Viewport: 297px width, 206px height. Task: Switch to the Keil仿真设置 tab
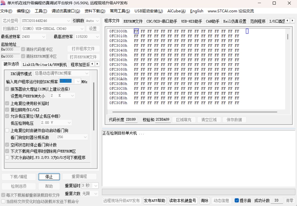[235, 21]
